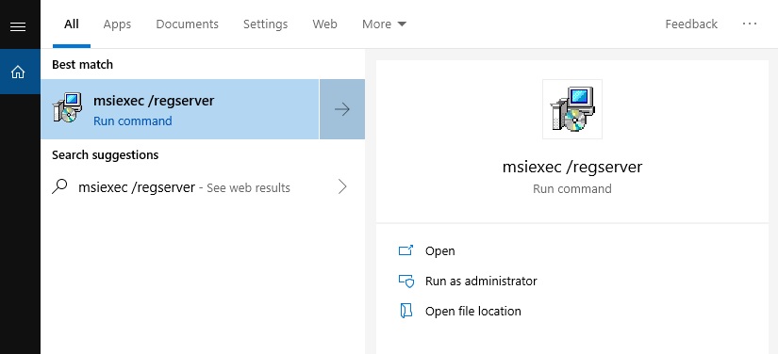This screenshot has height=354, width=778.
Task: Select the Home icon in sidebar
Action: tap(18, 72)
